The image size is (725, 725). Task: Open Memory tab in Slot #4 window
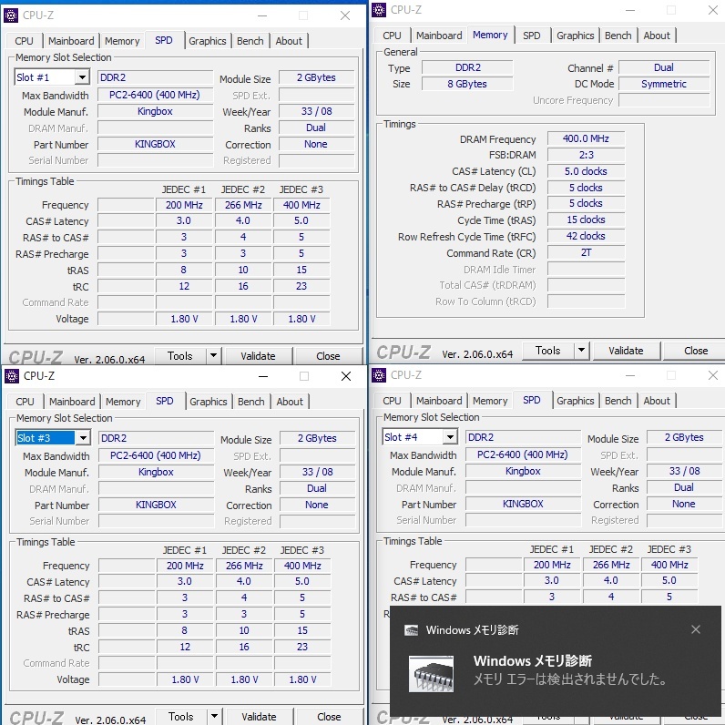[x=490, y=401]
